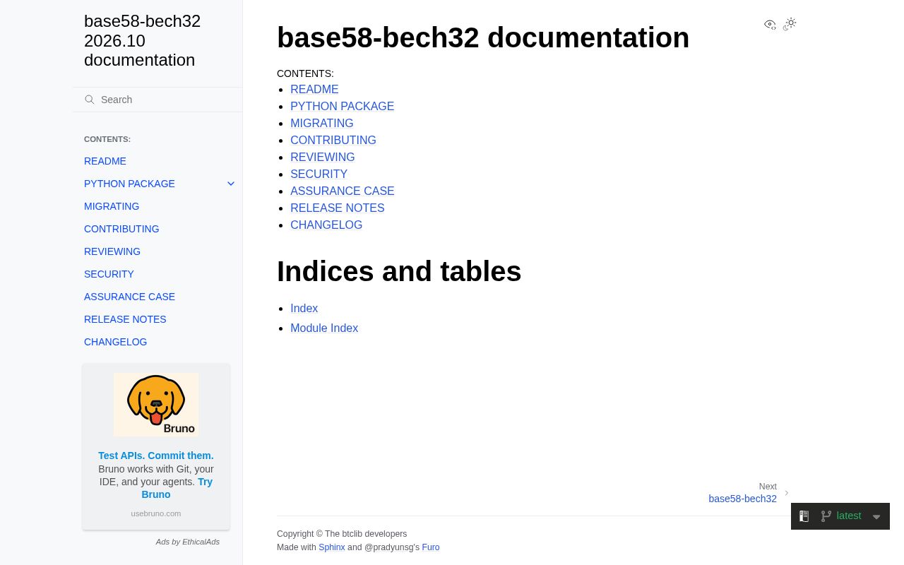Expand the PYTHON PACKAGE sidebar chevron

tap(231, 184)
